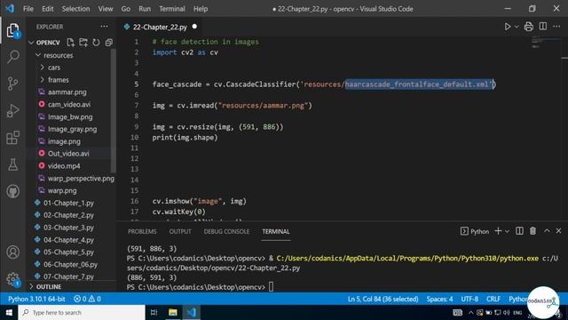This screenshot has width=568, height=320.
Task: Open the Run menu
Action: pos(145,9)
